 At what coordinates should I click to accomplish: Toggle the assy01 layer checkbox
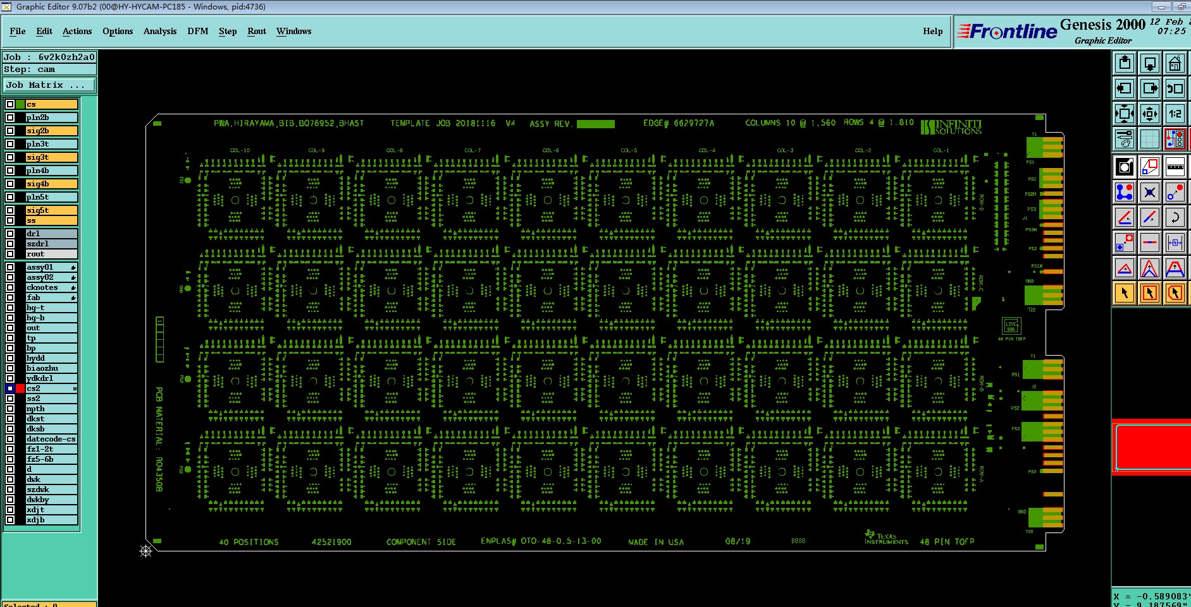10,267
